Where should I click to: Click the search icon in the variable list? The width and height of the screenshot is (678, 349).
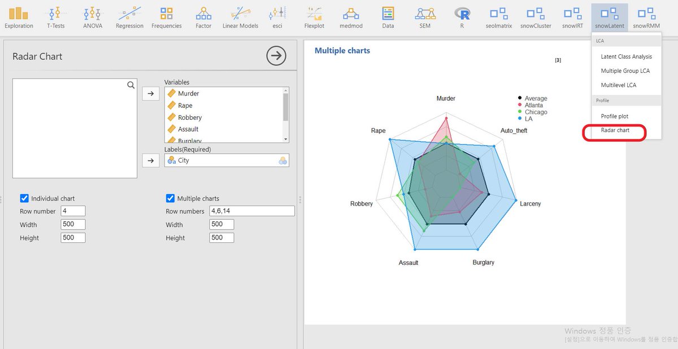click(x=131, y=85)
